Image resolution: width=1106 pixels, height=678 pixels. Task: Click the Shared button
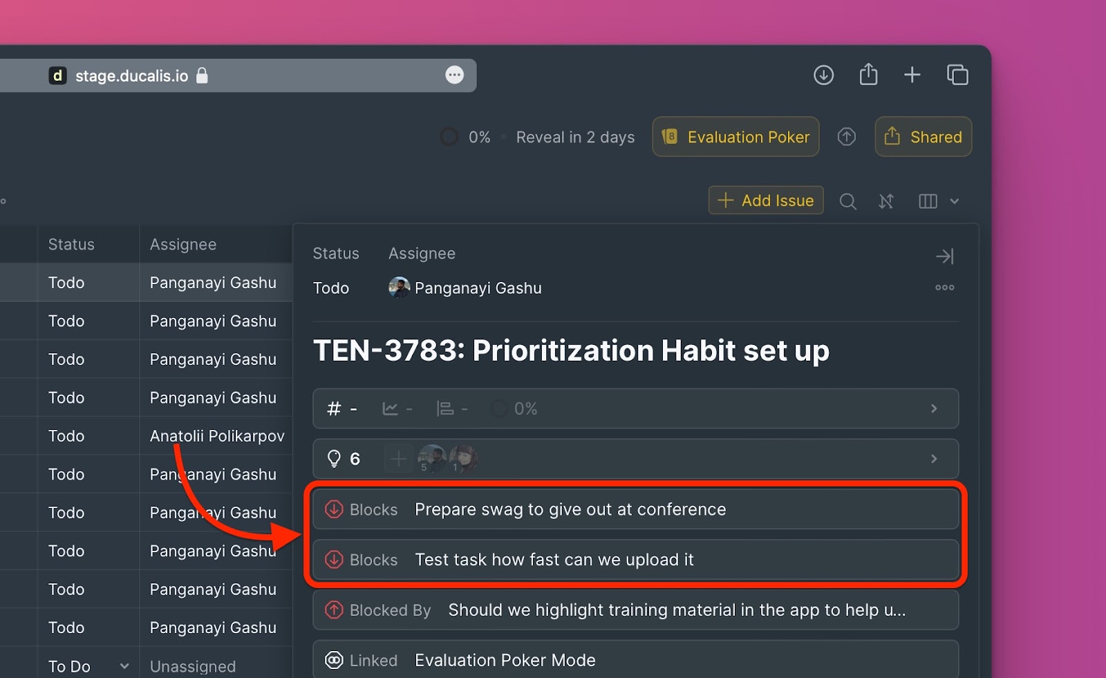[x=923, y=137]
